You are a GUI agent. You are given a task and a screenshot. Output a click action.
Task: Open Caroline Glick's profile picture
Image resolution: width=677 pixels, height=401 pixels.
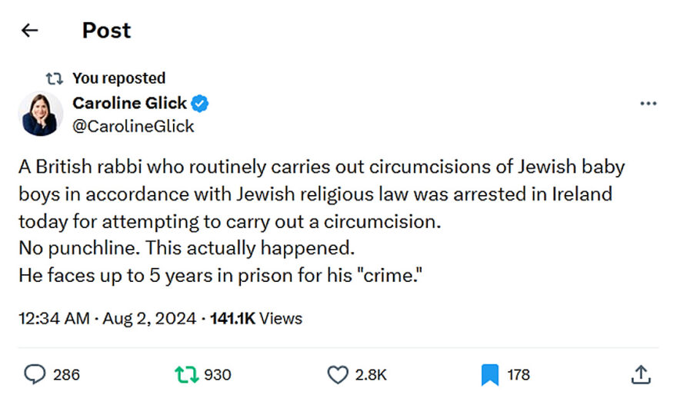tap(40, 114)
